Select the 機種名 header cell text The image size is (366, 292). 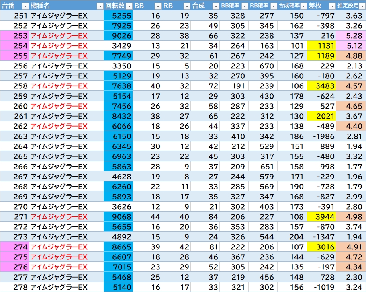[x=40, y=6]
